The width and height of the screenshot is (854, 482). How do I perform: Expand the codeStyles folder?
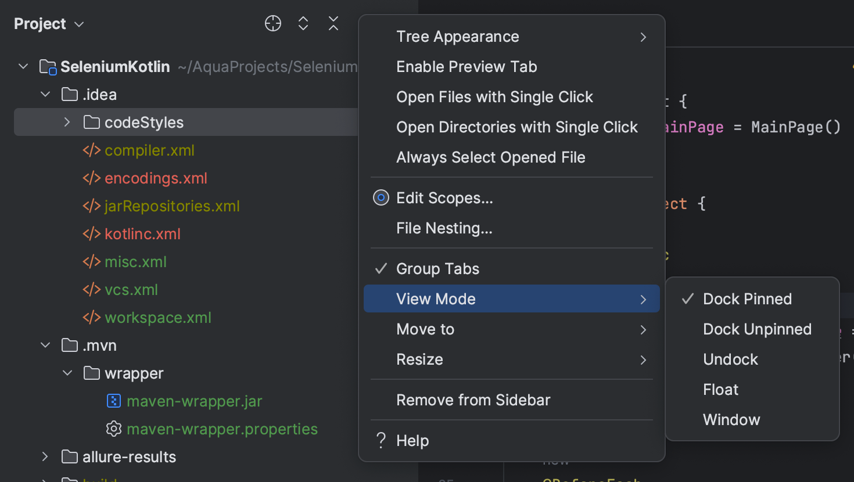[66, 122]
